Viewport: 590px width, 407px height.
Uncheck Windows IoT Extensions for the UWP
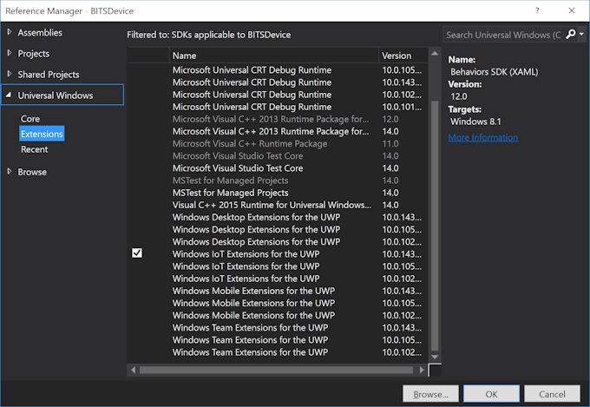coord(137,253)
